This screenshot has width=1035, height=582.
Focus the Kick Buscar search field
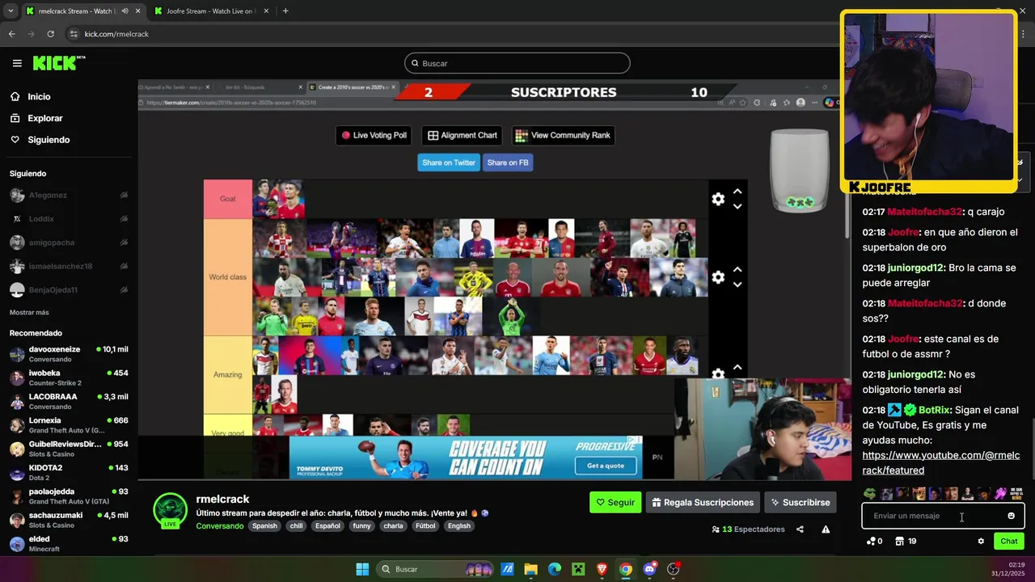point(517,63)
